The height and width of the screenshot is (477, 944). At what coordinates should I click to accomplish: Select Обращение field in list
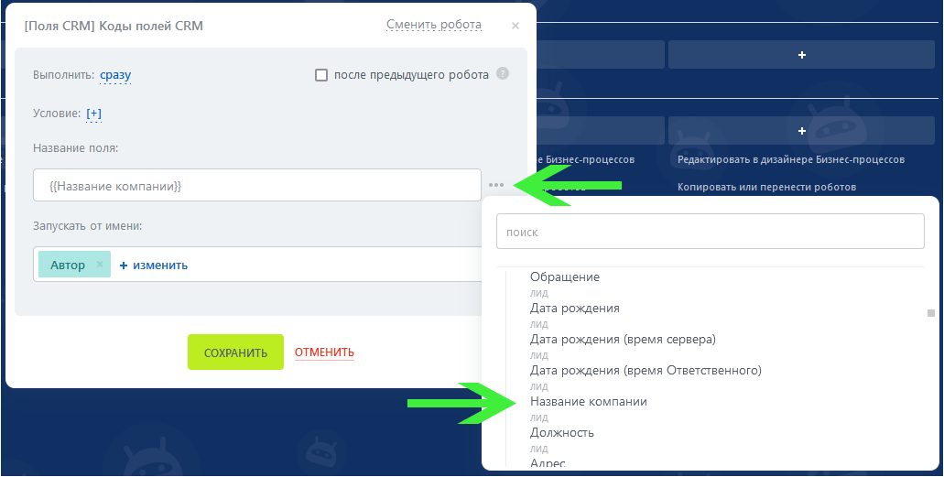pyautogui.click(x=565, y=277)
